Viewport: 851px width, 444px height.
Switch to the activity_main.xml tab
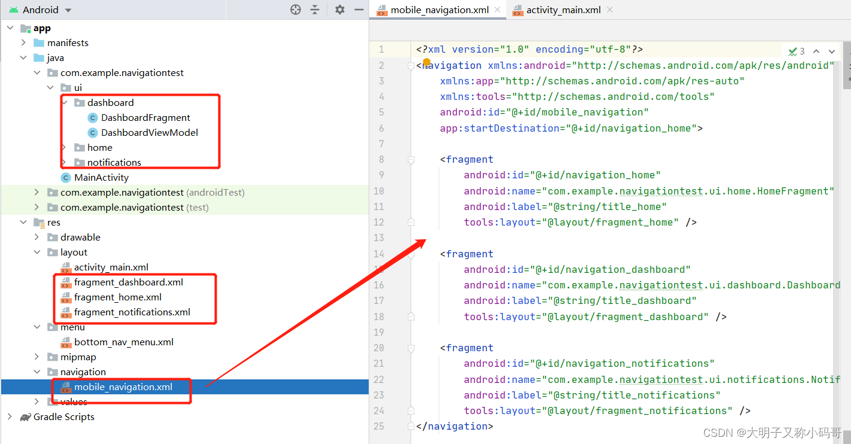point(563,10)
